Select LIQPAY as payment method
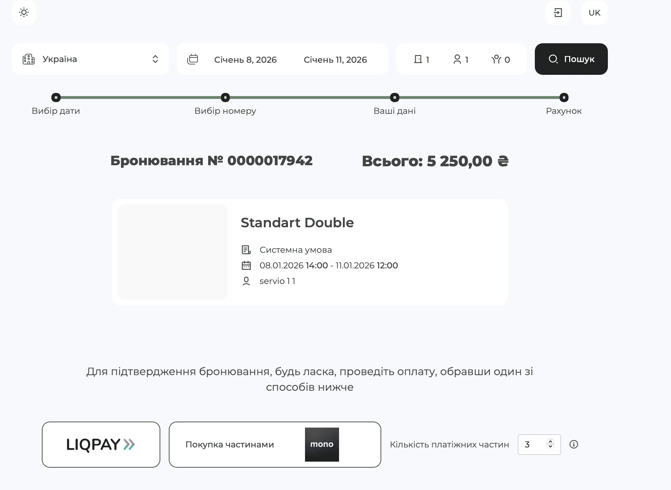The image size is (671, 490). point(101,444)
